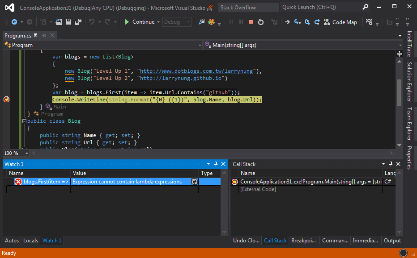
Task: Click the Step Over icon
Action: click(307, 22)
